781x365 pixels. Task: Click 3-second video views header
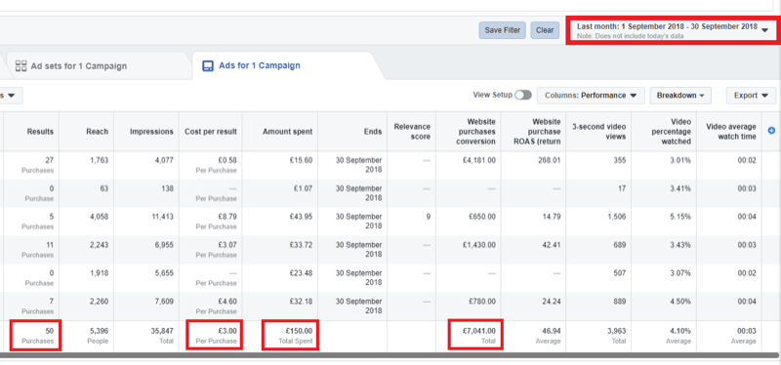coord(598,132)
